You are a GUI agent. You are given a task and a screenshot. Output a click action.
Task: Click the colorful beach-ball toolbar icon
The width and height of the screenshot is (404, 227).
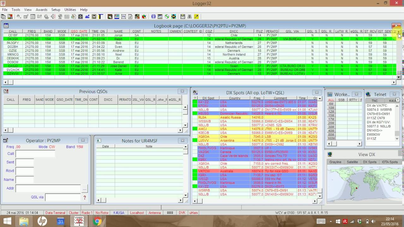click(144, 16)
